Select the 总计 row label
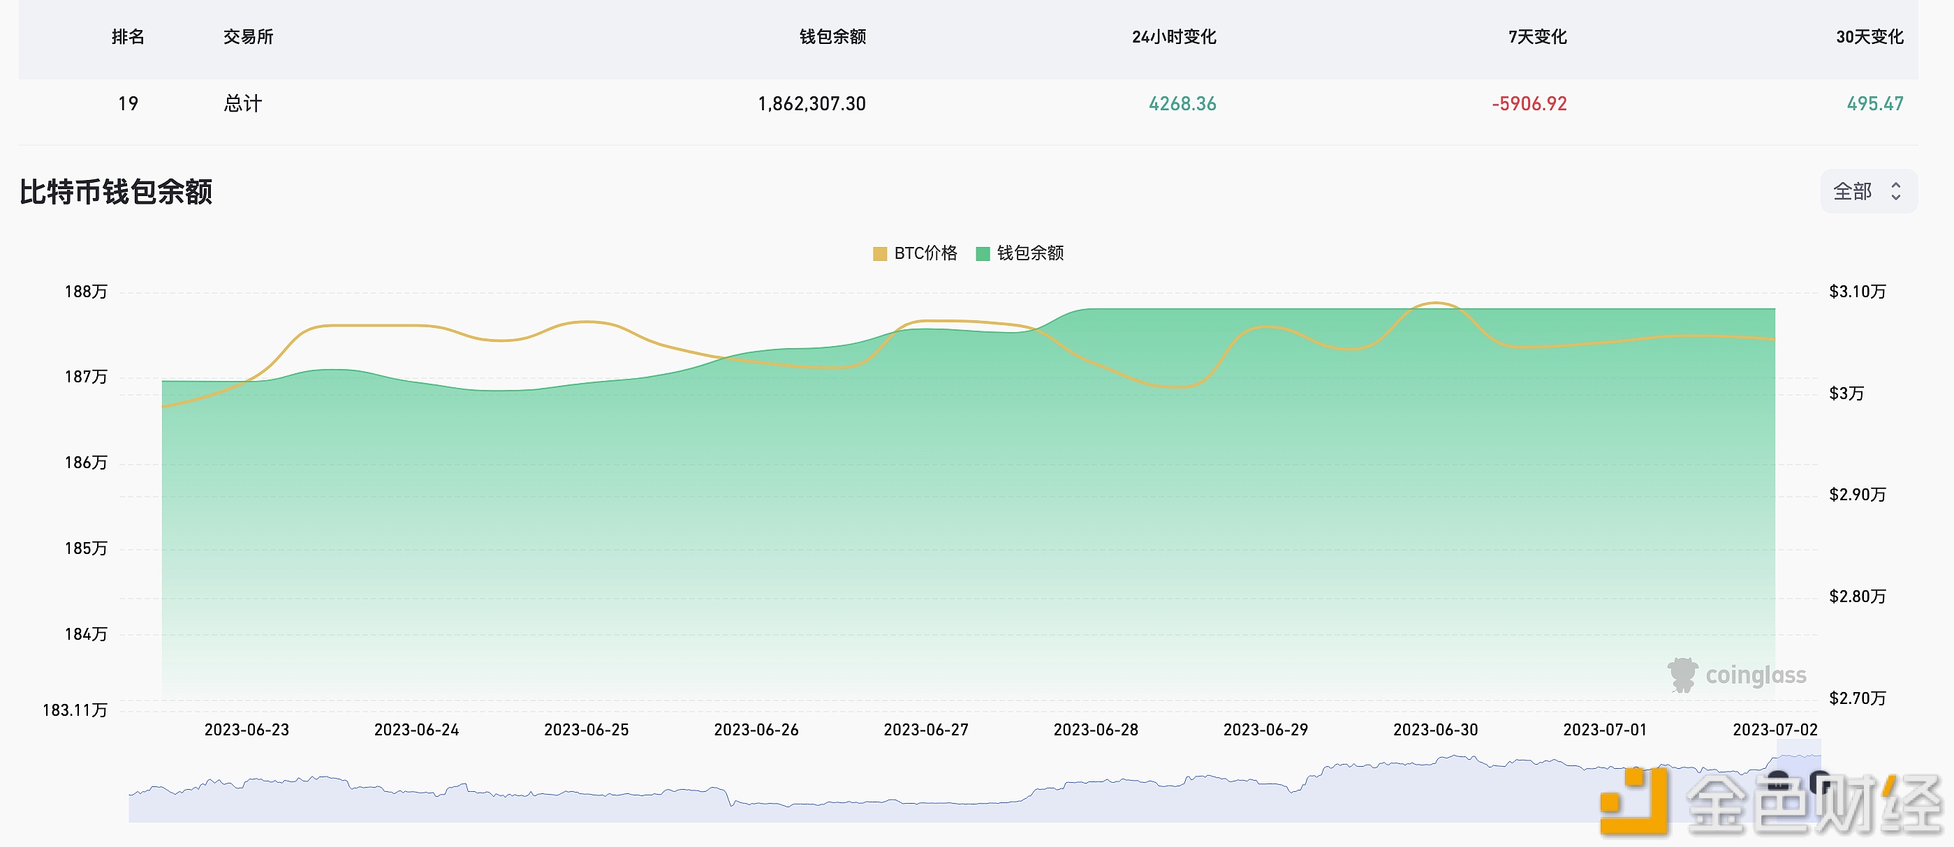 (x=243, y=104)
